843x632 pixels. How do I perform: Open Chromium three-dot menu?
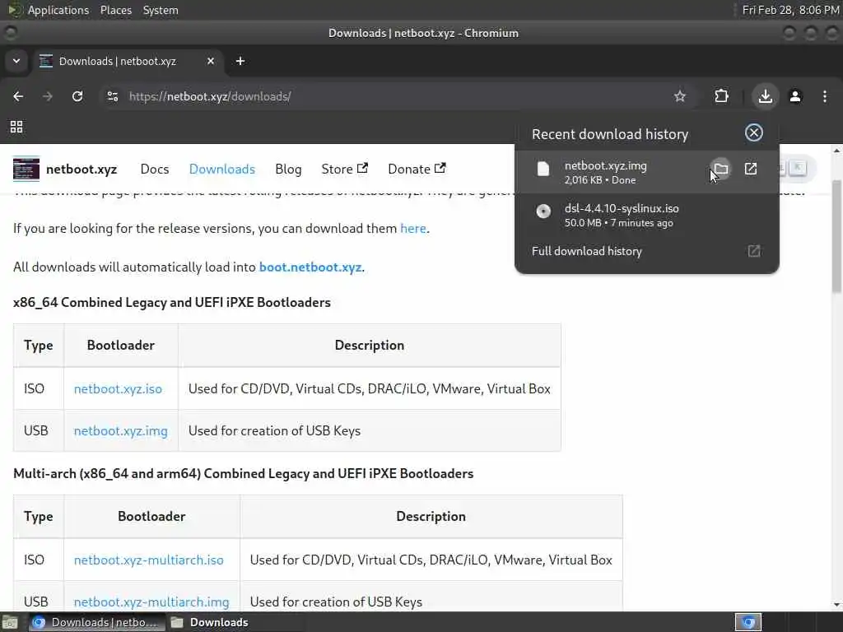[825, 96]
